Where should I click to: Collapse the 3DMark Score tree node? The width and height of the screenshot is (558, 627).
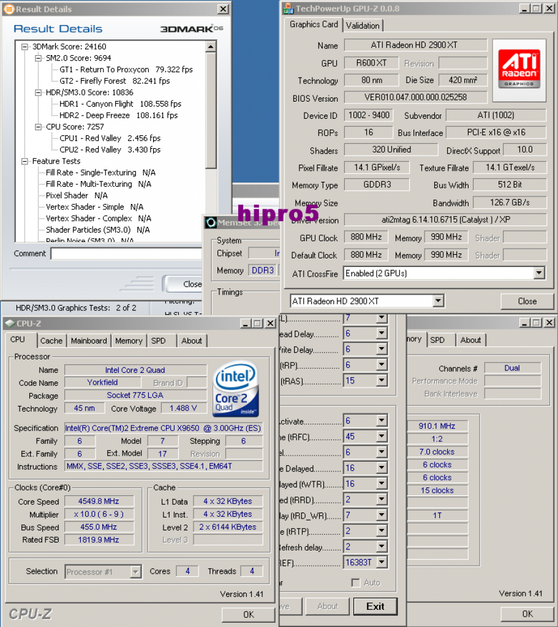point(25,47)
